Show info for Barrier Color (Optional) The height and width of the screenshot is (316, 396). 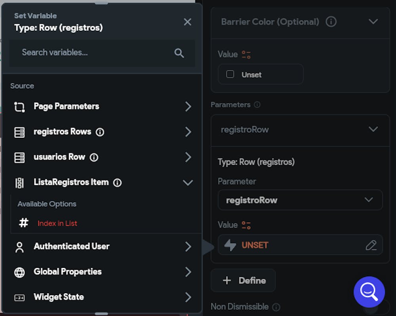click(x=331, y=22)
